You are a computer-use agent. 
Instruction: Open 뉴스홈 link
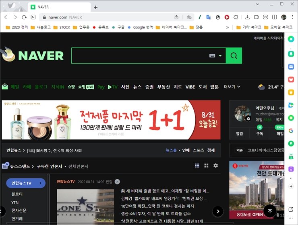pos(171,150)
